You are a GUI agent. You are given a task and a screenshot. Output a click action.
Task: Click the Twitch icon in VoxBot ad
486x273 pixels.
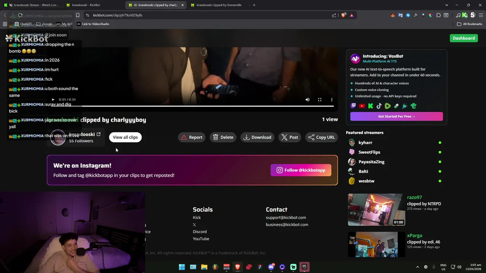pyautogui.click(x=353, y=106)
